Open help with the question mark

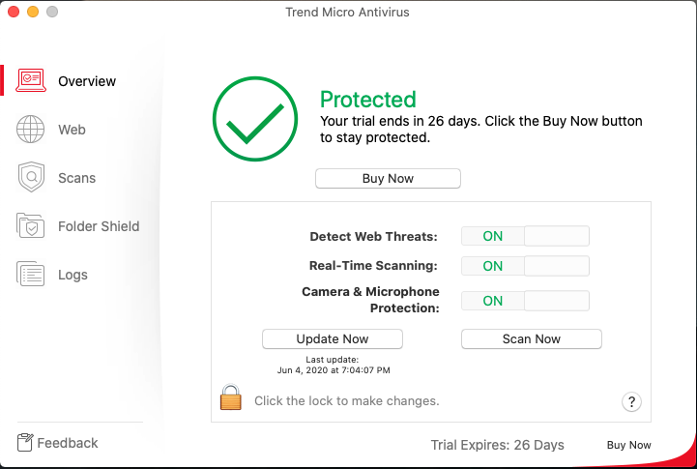tap(631, 401)
